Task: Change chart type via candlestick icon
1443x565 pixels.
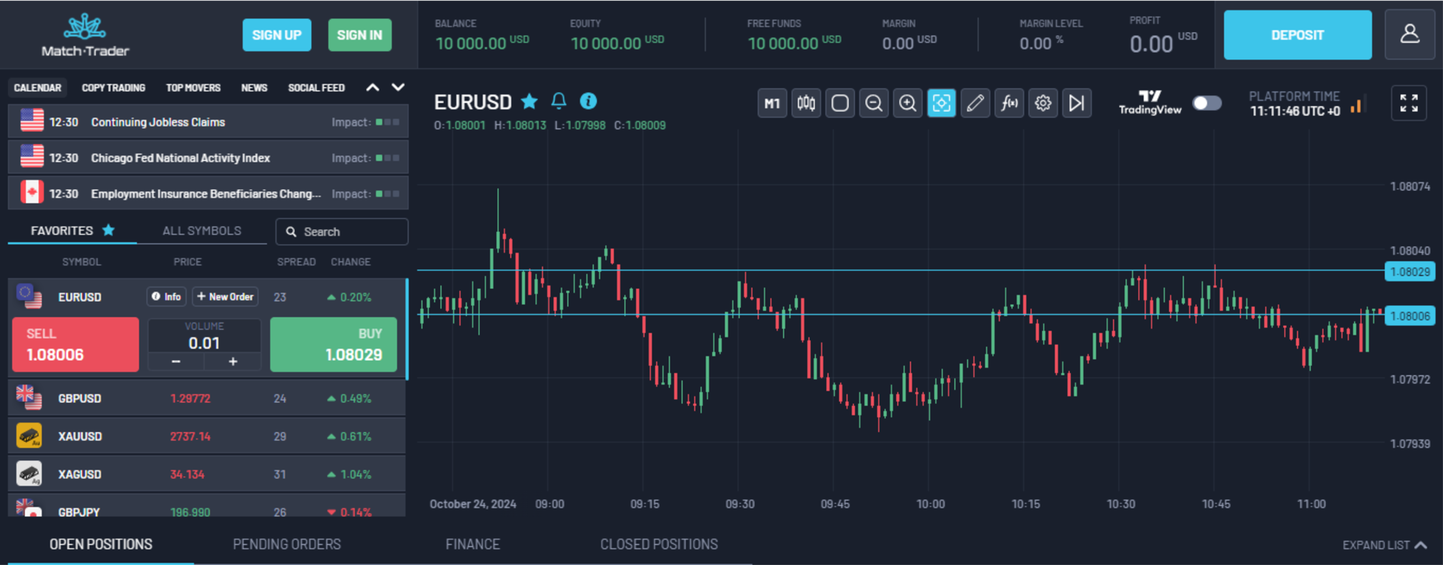Action: click(x=806, y=103)
